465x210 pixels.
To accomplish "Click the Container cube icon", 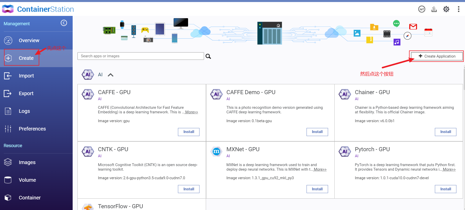I will (x=8, y=198).
